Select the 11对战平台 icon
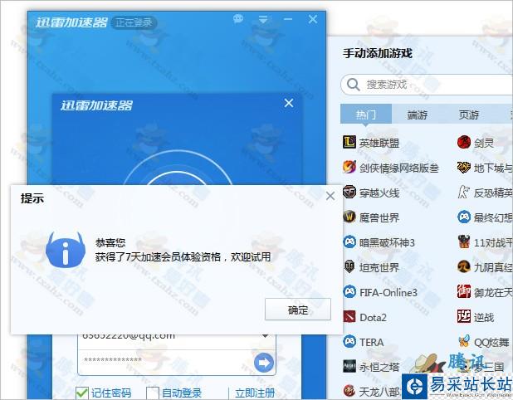513x400 pixels. coord(463,241)
